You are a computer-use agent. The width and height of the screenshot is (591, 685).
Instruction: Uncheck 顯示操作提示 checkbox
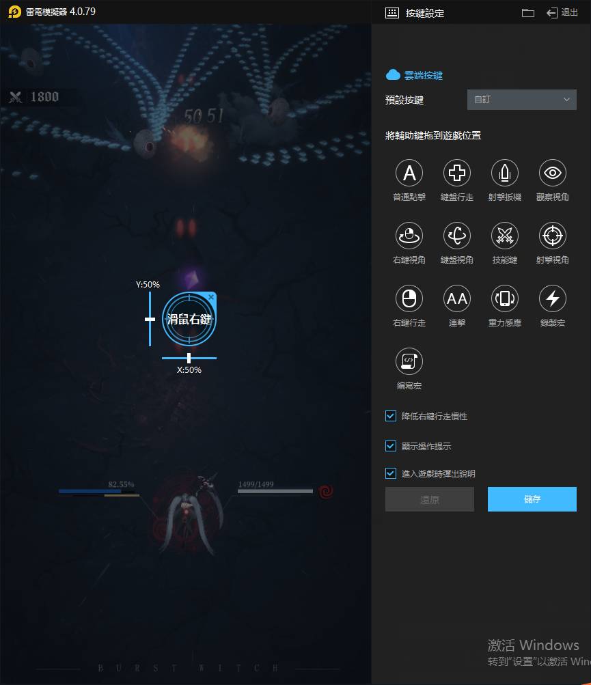391,446
